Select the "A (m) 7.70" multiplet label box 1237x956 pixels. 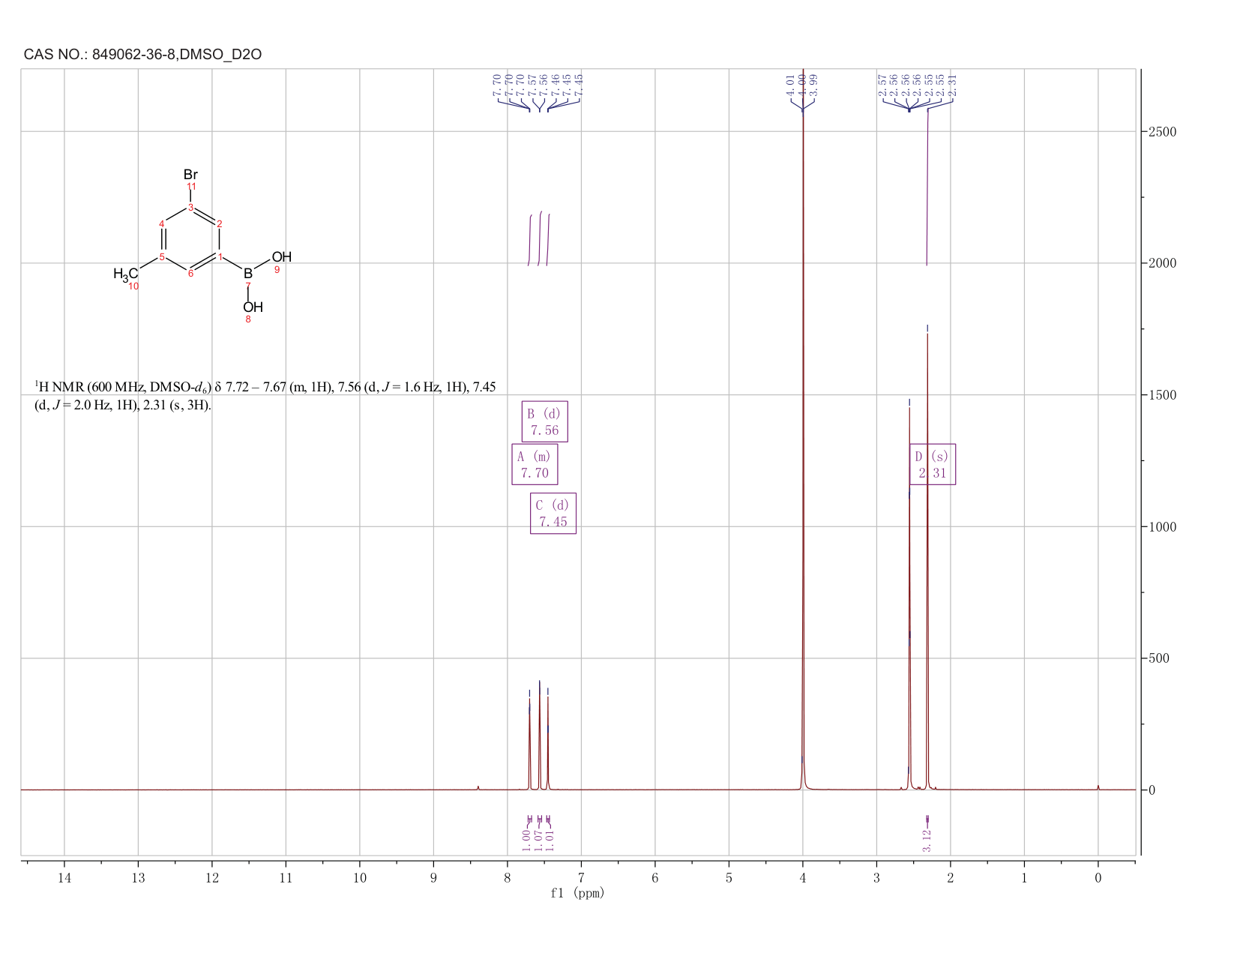coord(535,464)
